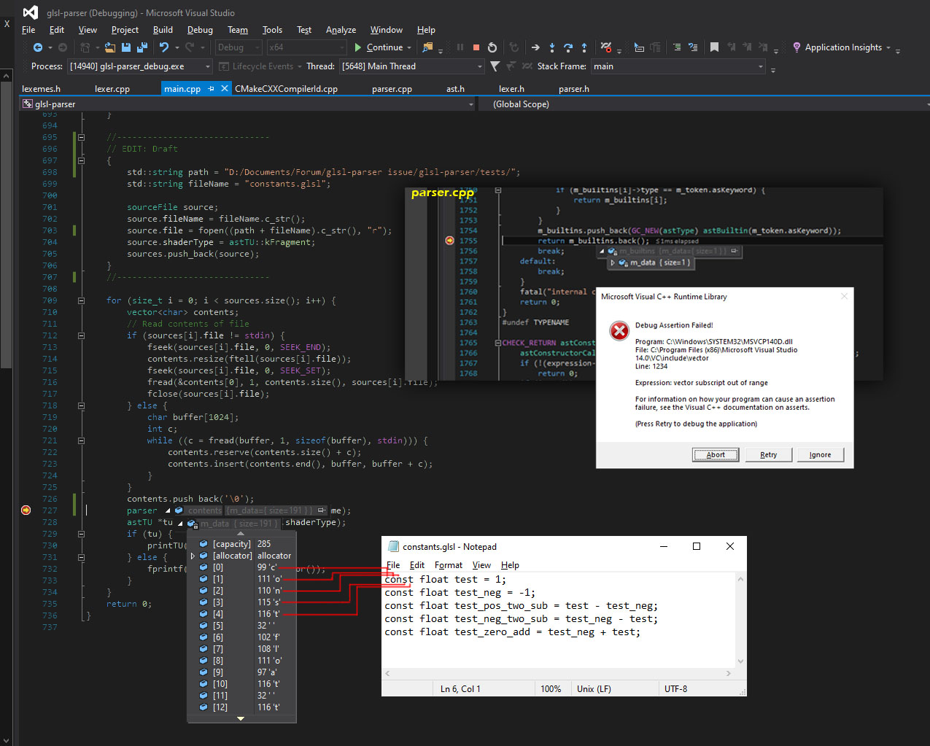Screen dimensions: 930x746
Task: Restart debugging with the circular arrow icon
Action: [492, 47]
